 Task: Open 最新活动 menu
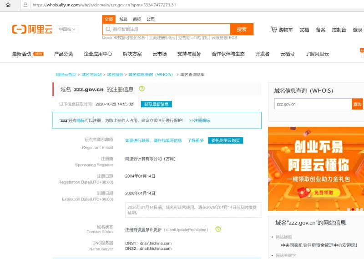(x=21, y=54)
